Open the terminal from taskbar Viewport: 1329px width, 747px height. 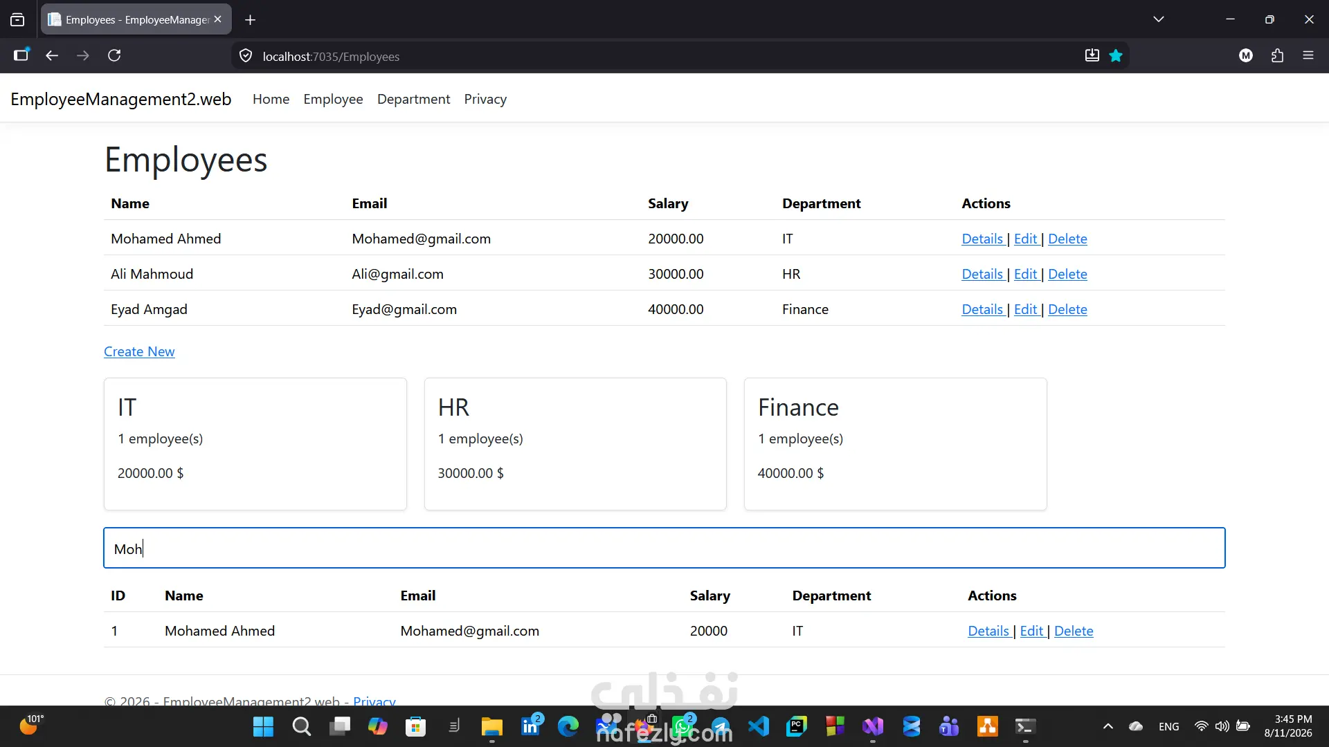pos(1025,726)
